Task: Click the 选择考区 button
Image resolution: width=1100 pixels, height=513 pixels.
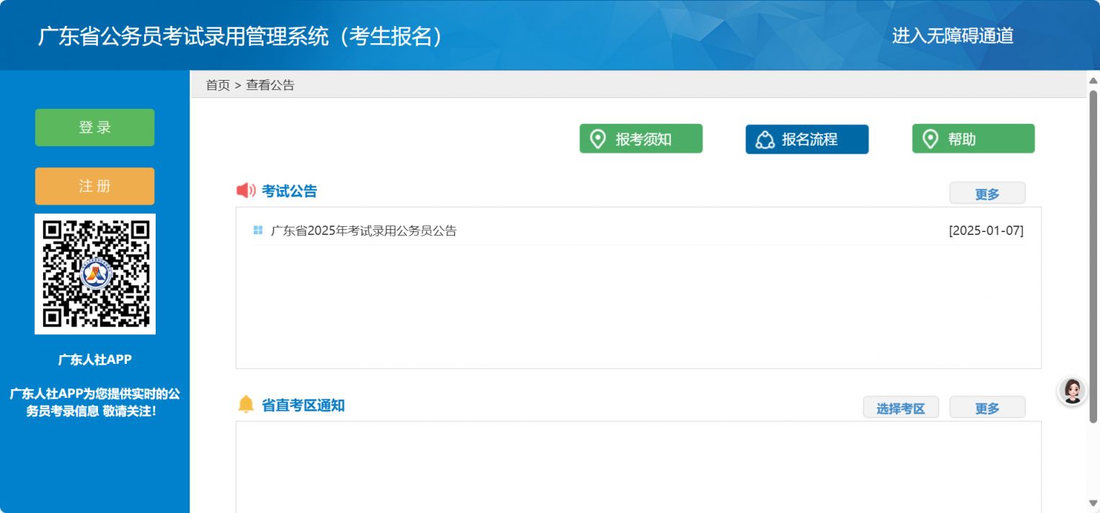Action: pos(900,408)
